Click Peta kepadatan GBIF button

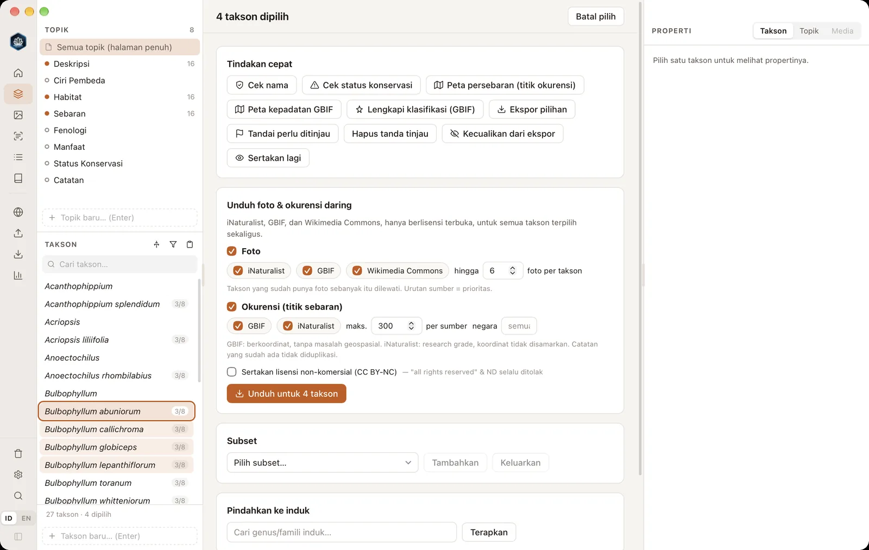[x=284, y=110]
